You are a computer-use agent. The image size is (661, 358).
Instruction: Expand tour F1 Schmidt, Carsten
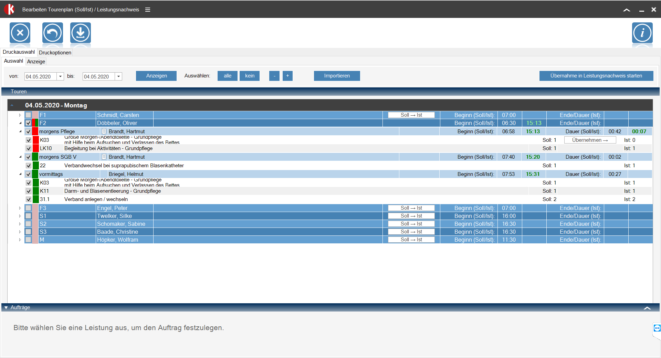tap(20, 115)
